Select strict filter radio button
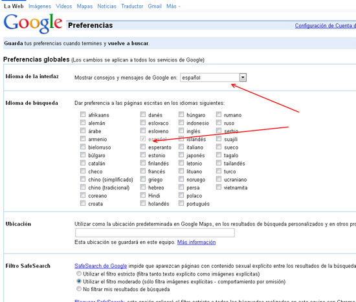 coord(79,274)
